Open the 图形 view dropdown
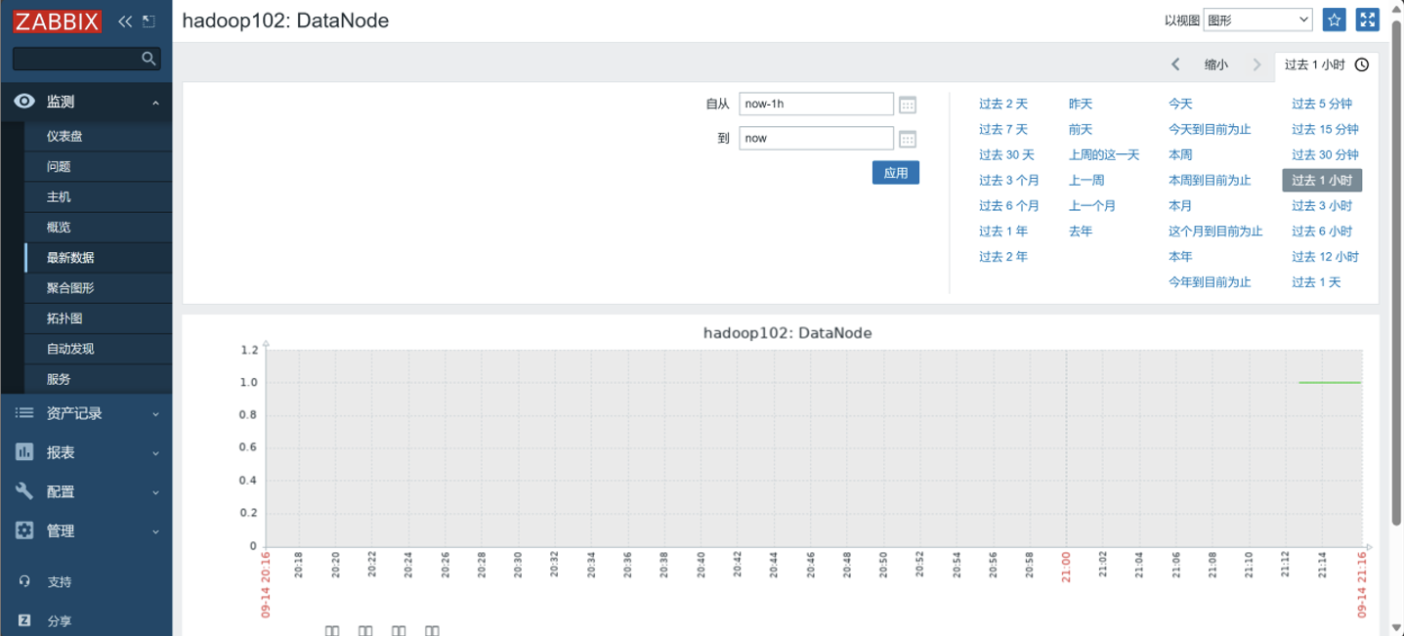 (x=1258, y=20)
